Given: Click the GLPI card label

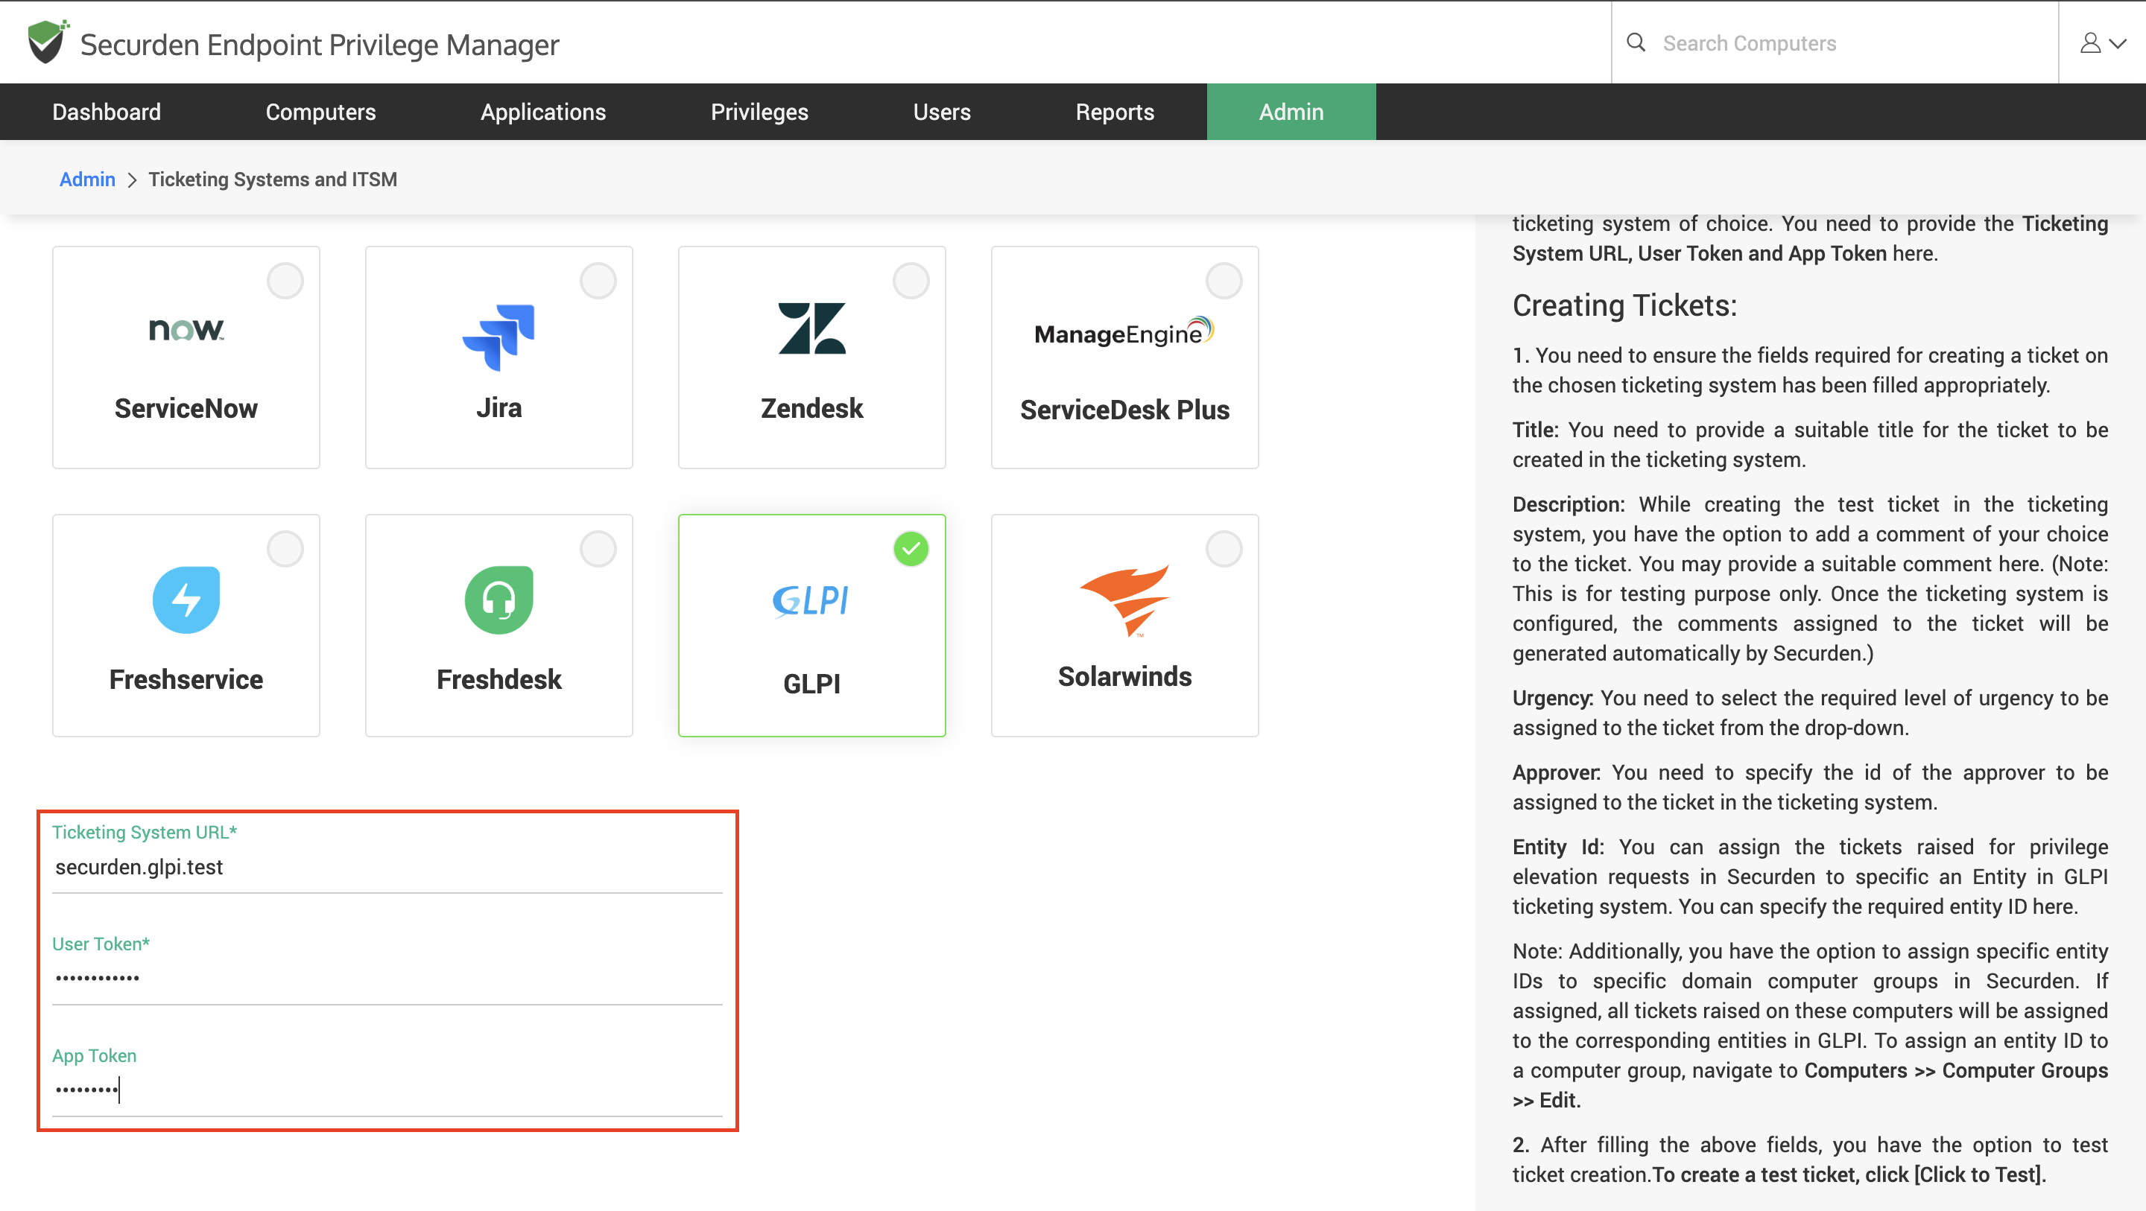Looking at the screenshot, I should [812, 684].
